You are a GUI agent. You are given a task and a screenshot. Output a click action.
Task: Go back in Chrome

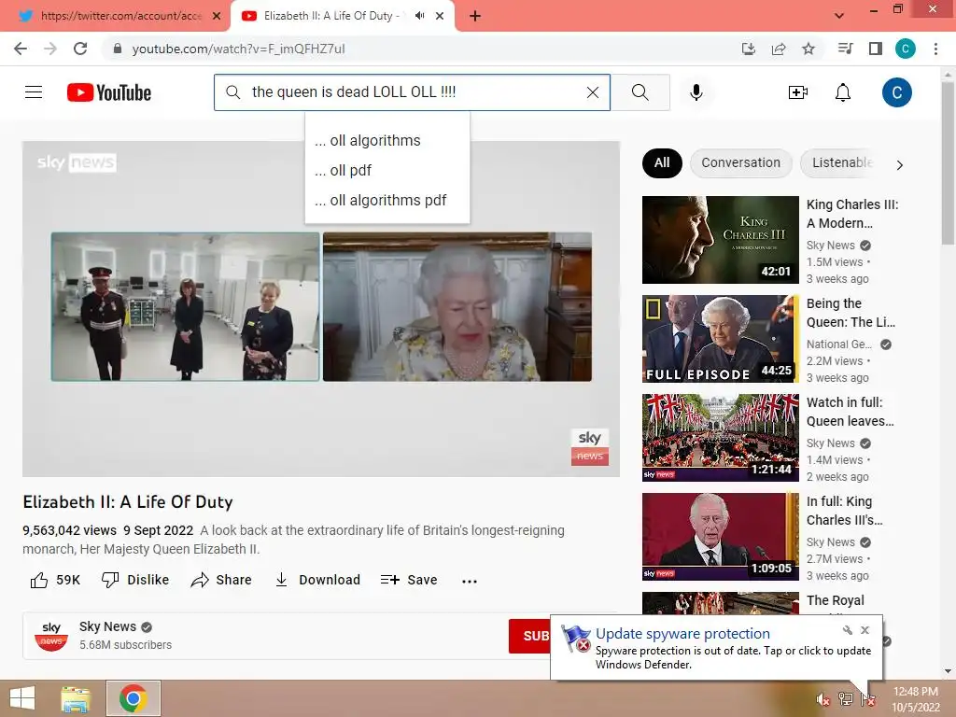click(x=21, y=49)
